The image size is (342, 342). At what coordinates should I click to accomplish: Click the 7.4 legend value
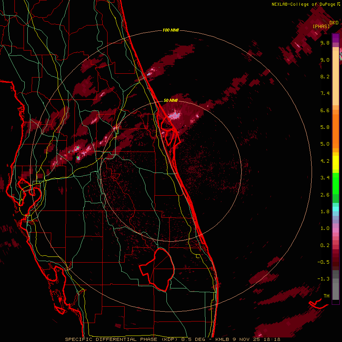(x=325, y=93)
